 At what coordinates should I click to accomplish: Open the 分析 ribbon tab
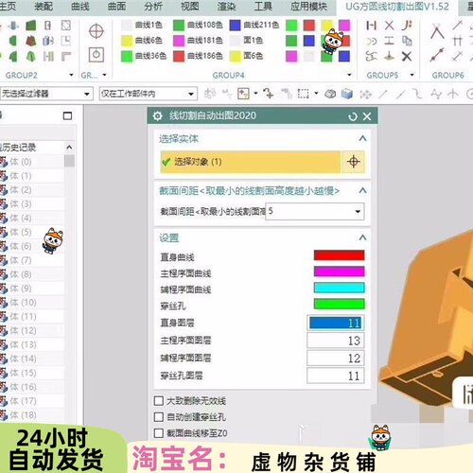tap(153, 7)
